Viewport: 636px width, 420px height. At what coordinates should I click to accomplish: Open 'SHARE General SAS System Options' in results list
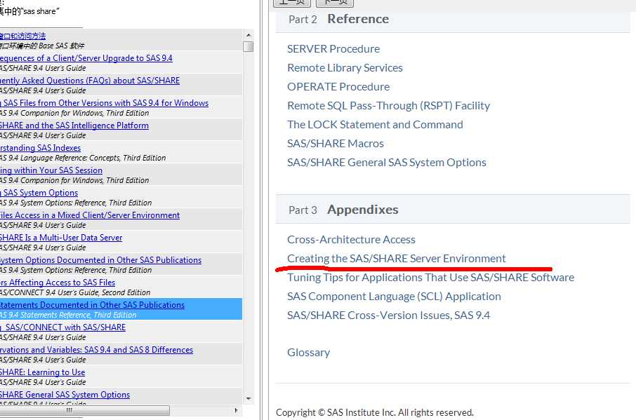click(x=65, y=395)
